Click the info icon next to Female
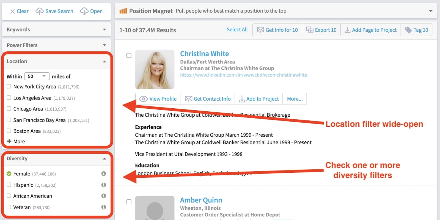The height and width of the screenshot is (220, 440). 104,174
